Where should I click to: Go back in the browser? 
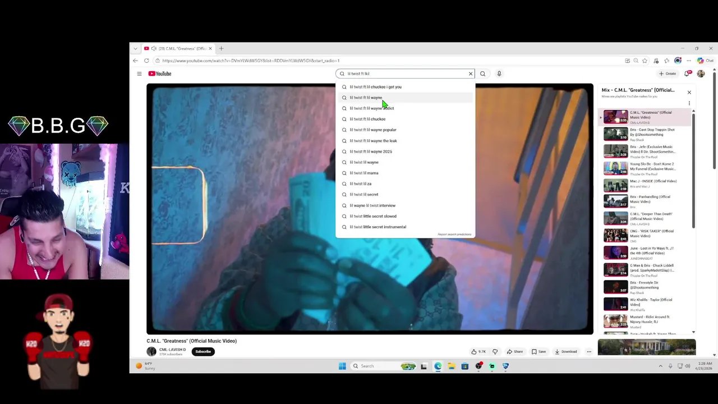135,61
